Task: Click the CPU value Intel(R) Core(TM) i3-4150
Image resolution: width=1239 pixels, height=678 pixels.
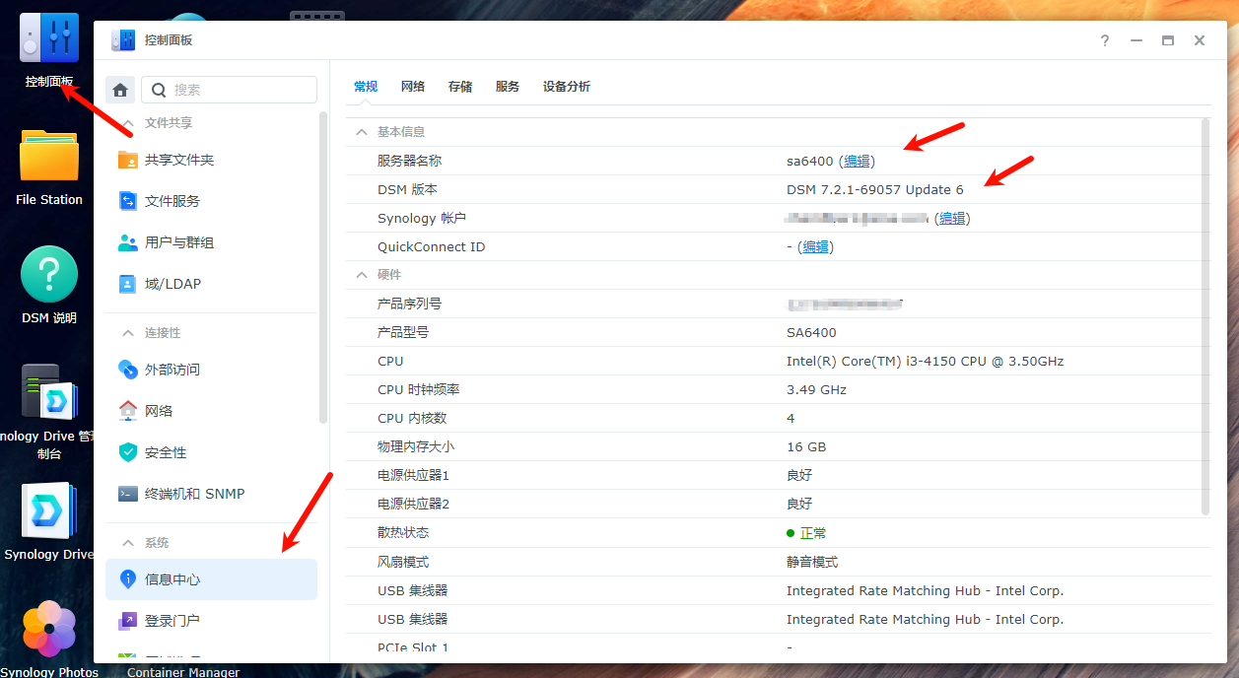Action: click(926, 361)
